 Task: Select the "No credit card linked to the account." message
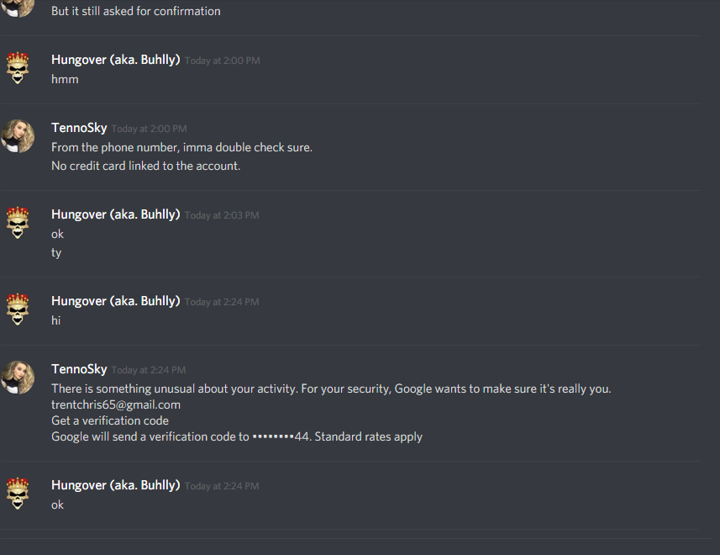point(146,166)
